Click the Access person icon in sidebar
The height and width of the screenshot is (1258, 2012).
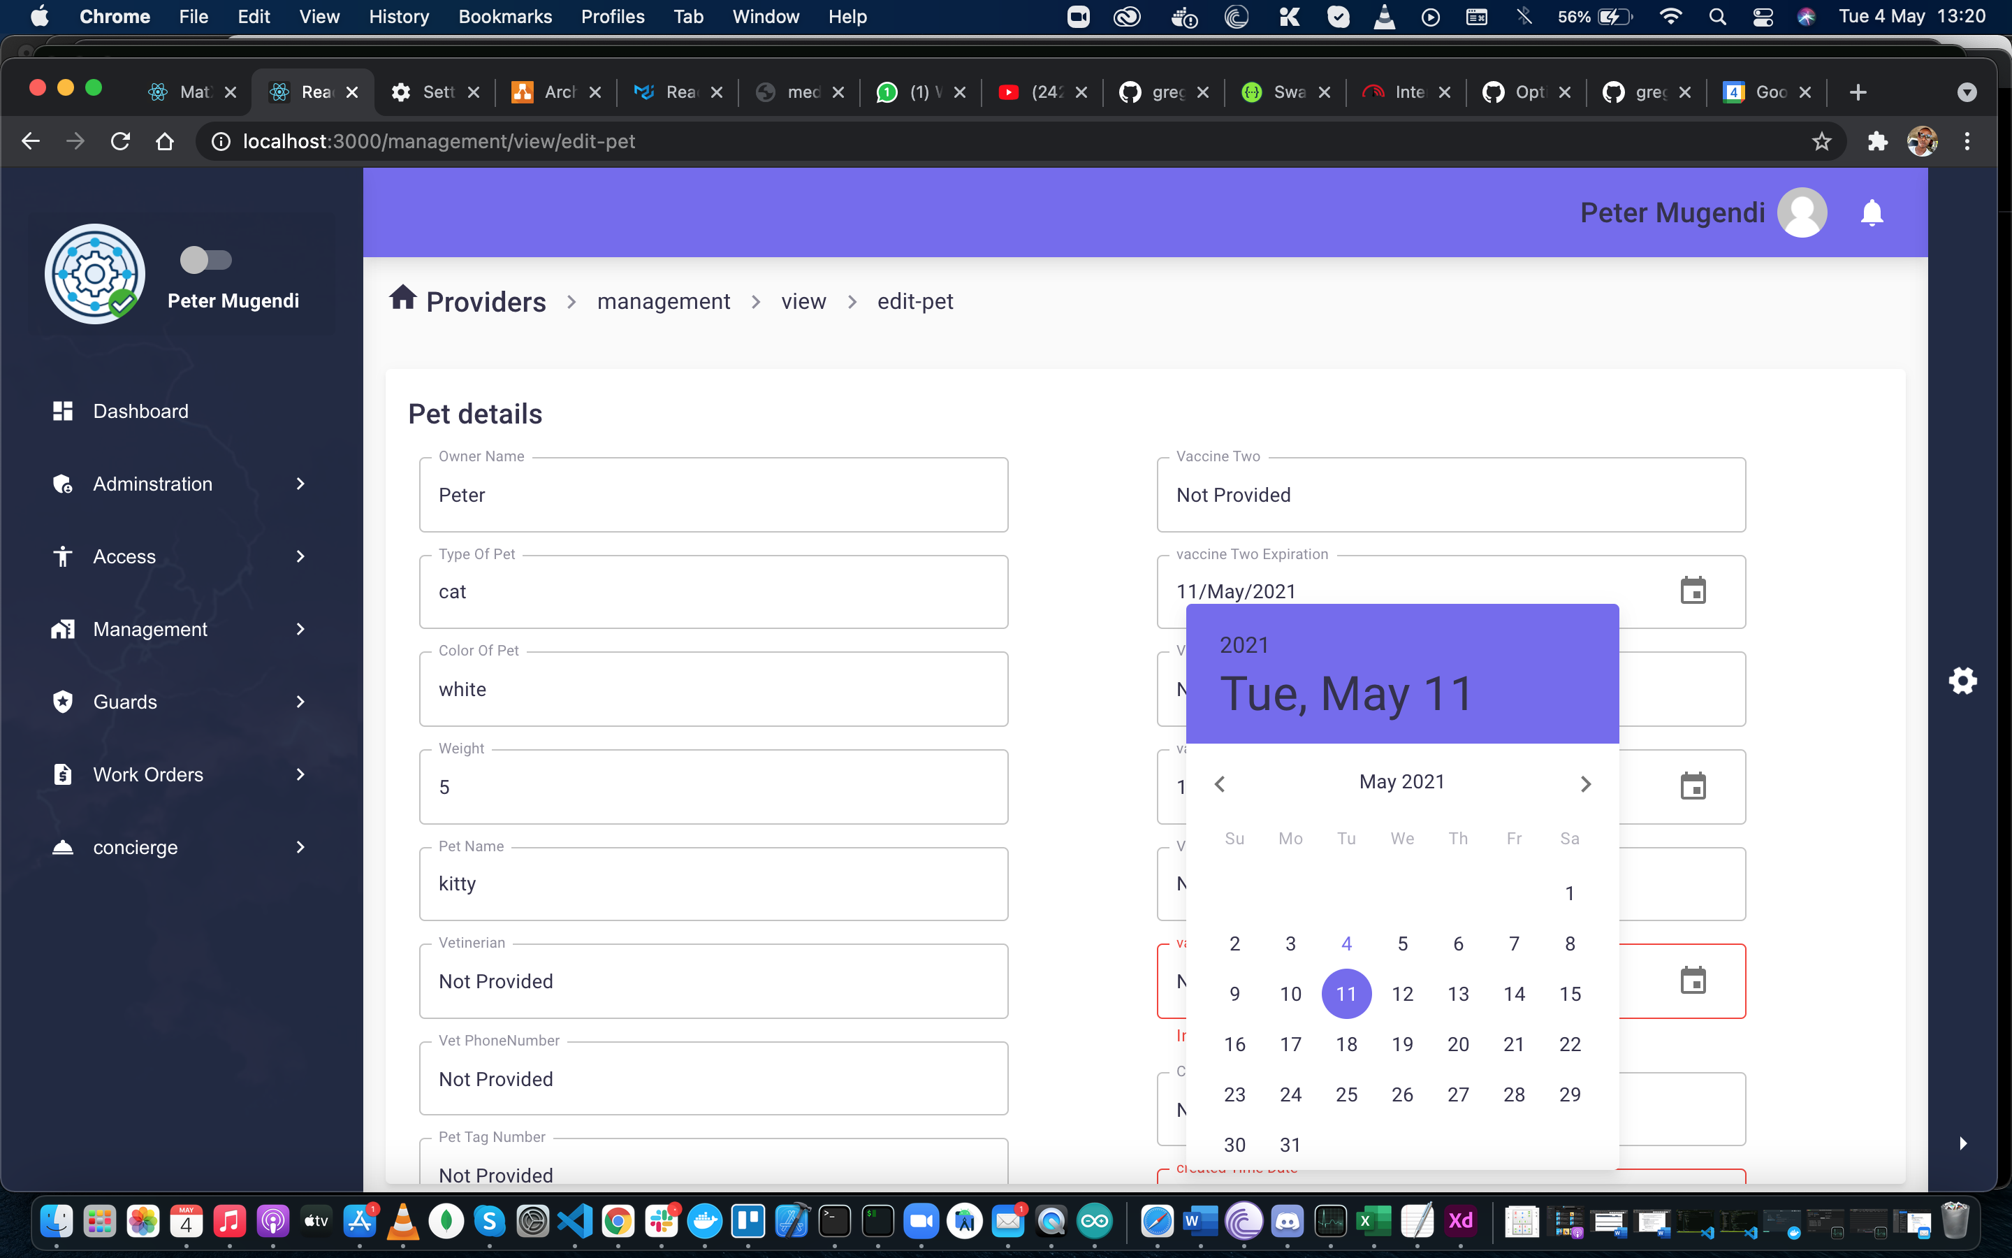[62, 556]
